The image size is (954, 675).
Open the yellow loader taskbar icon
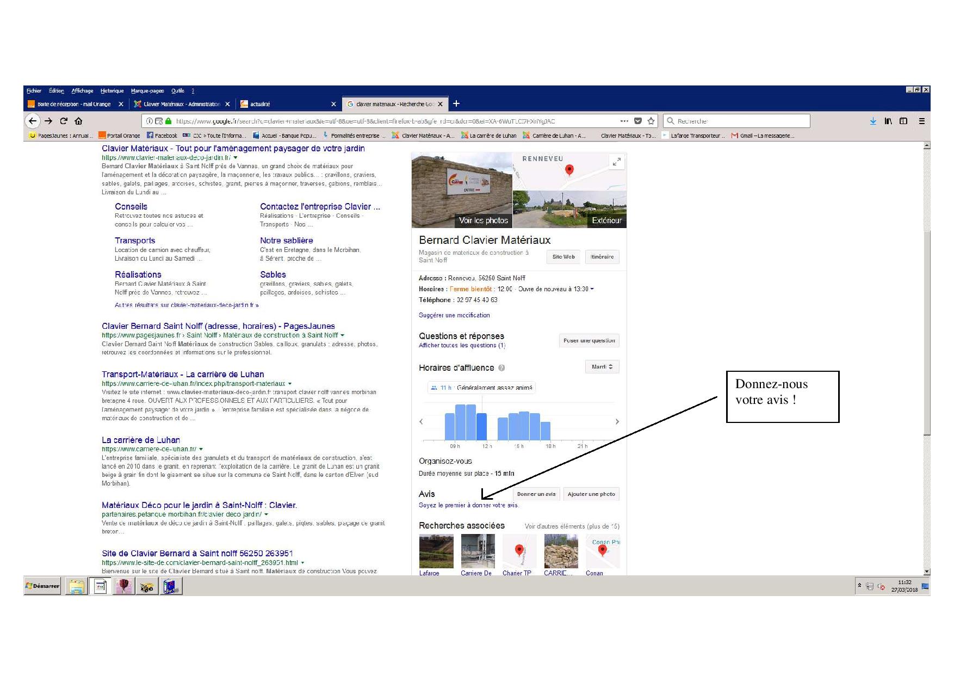pyautogui.click(x=147, y=586)
